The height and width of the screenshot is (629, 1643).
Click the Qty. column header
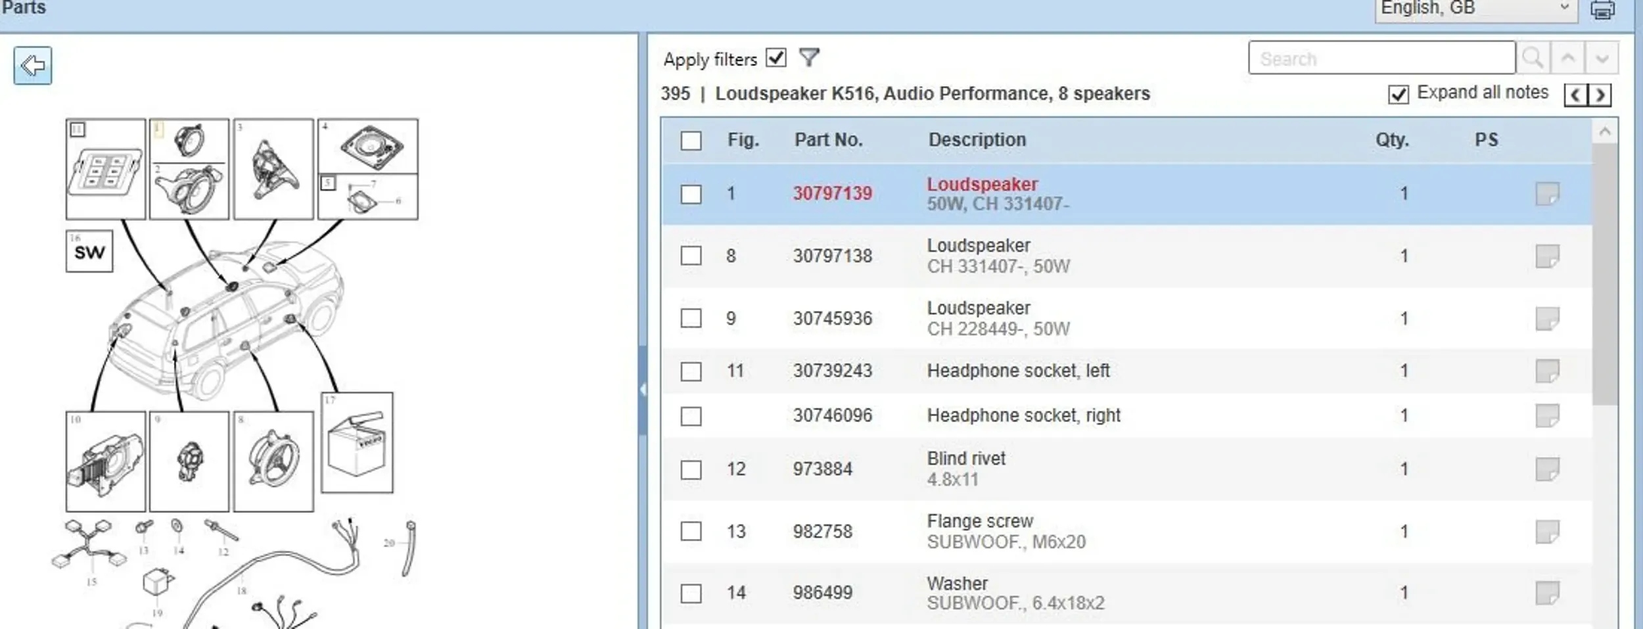(1392, 140)
